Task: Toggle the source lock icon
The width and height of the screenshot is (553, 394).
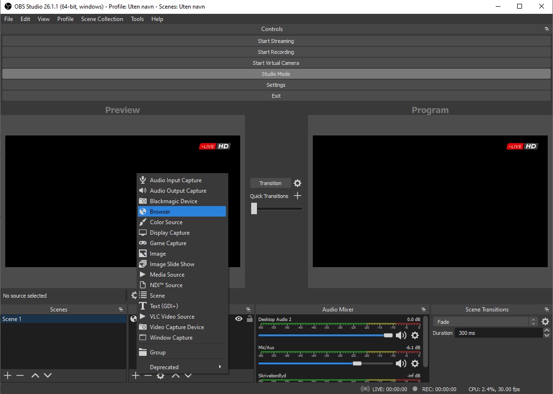Action: (250, 319)
